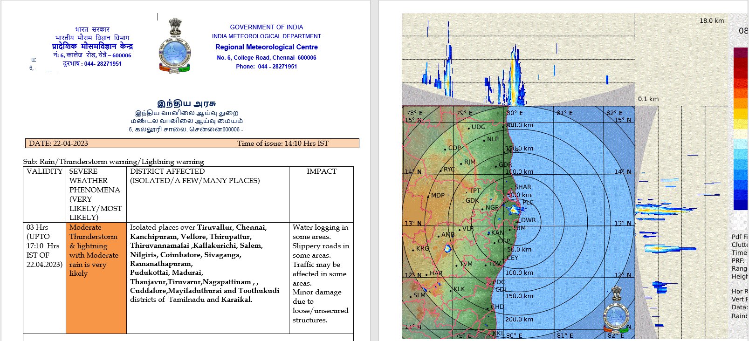The width and height of the screenshot is (749, 341).
Task: Click the '18.0 km' height label above radar
Action: (x=712, y=20)
